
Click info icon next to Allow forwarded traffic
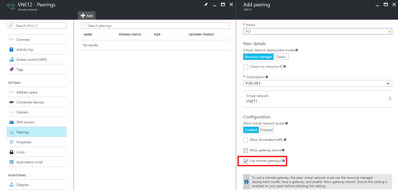pos(285,140)
